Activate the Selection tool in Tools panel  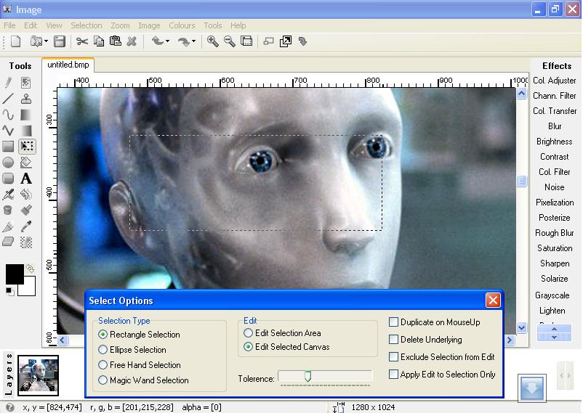click(x=27, y=146)
